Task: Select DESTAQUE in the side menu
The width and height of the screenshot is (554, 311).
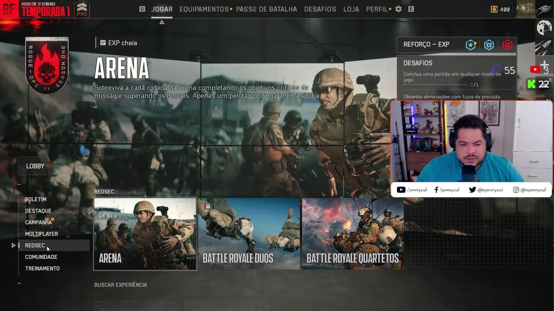Action: tap(38, 211)
